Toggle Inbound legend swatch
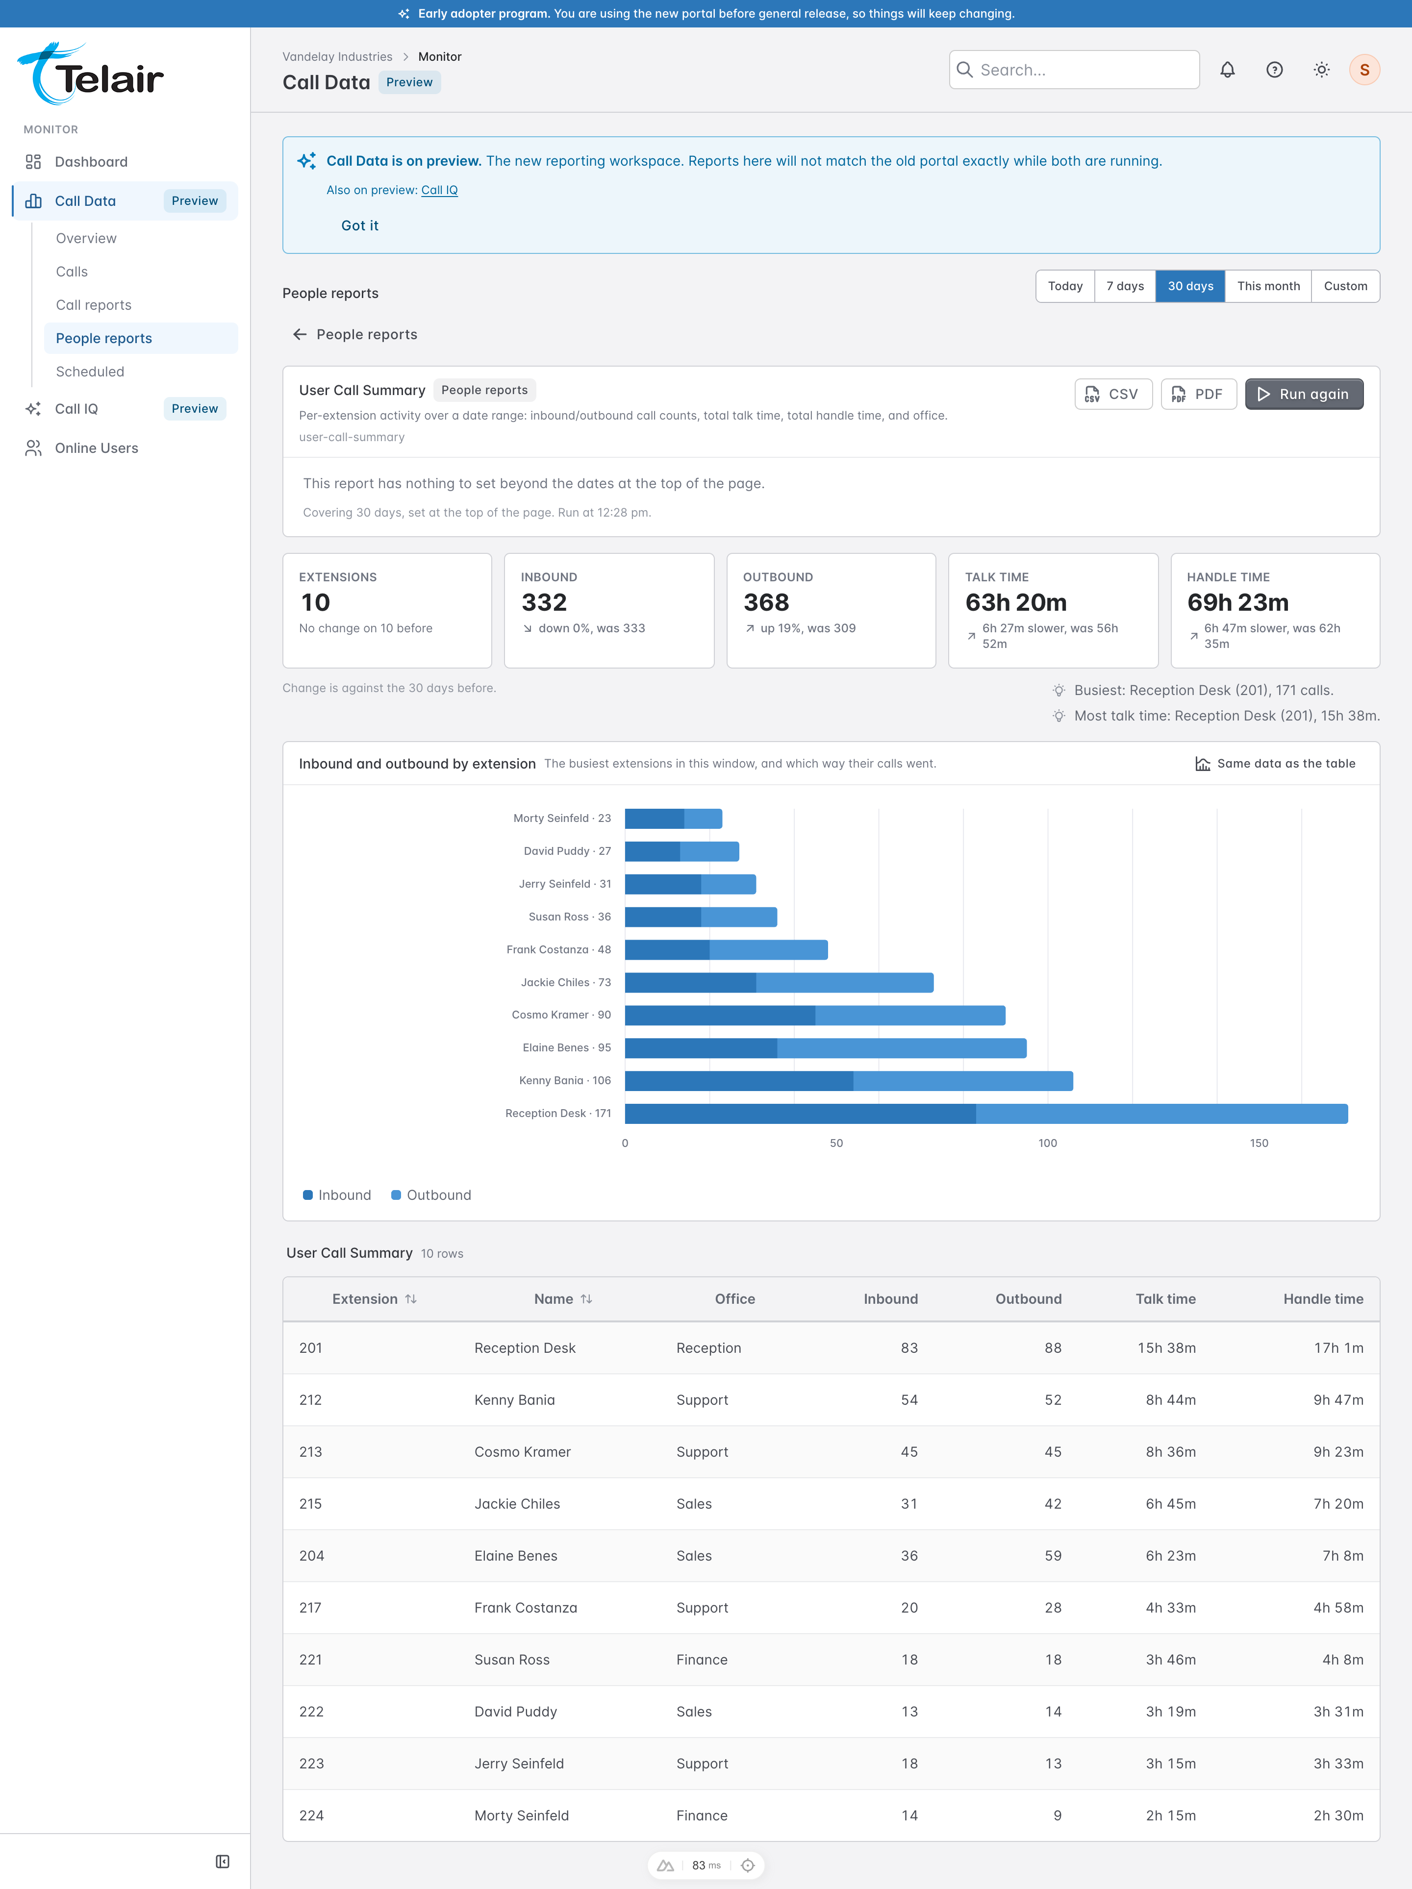 [x=307, y=1194]
